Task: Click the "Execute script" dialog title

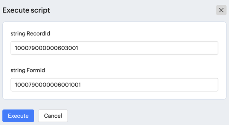Action: click(26, 10)
